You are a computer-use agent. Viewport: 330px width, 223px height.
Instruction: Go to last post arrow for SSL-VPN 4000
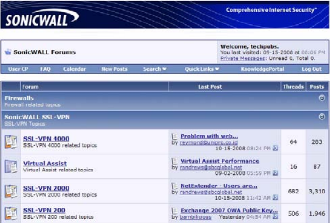[x=275, y=148]
